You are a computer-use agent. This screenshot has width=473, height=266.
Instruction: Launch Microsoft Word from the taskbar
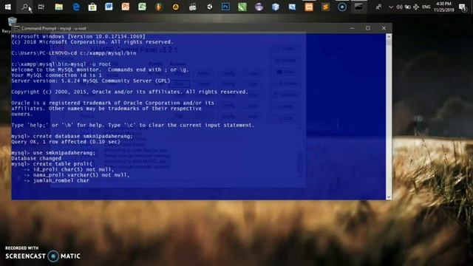tap(109, 7)
